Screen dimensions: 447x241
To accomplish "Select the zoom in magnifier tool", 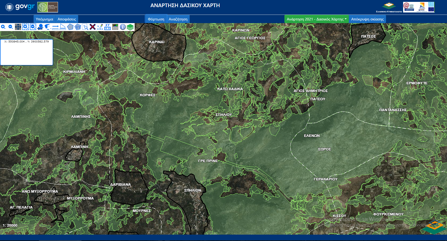I will tap(3, 27).
